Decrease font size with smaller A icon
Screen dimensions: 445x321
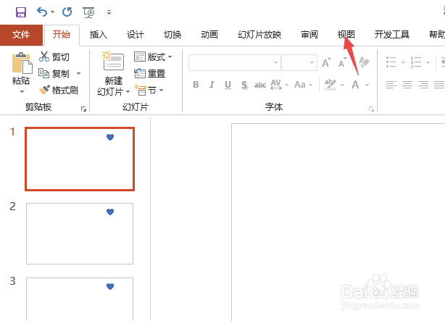343,62
